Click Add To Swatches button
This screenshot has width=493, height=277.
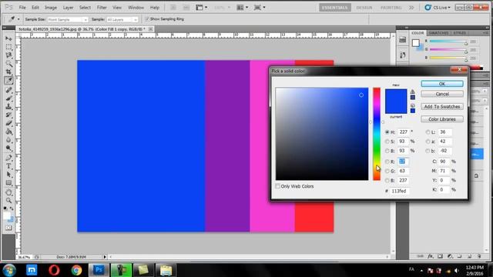442,106
